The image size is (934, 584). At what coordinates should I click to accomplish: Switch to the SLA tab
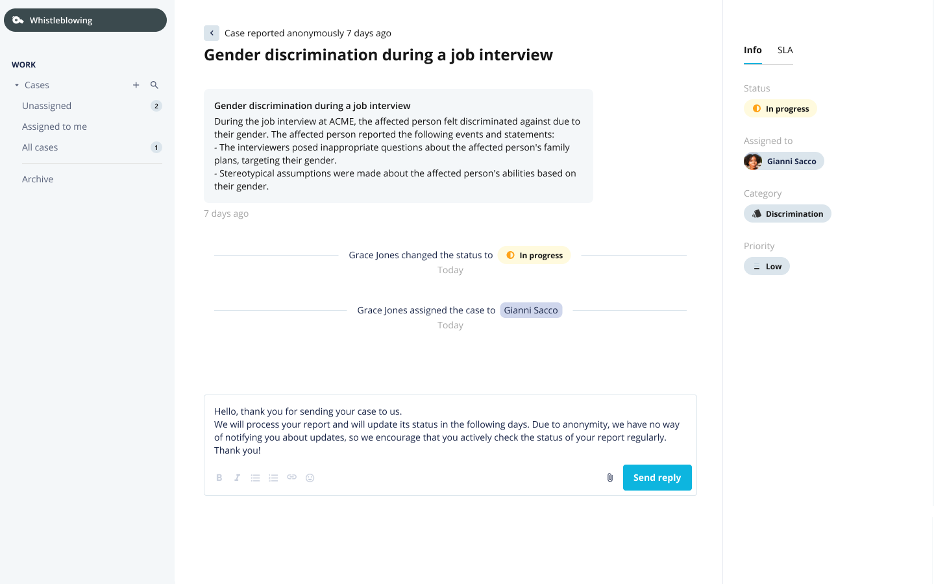pos(785,50)
